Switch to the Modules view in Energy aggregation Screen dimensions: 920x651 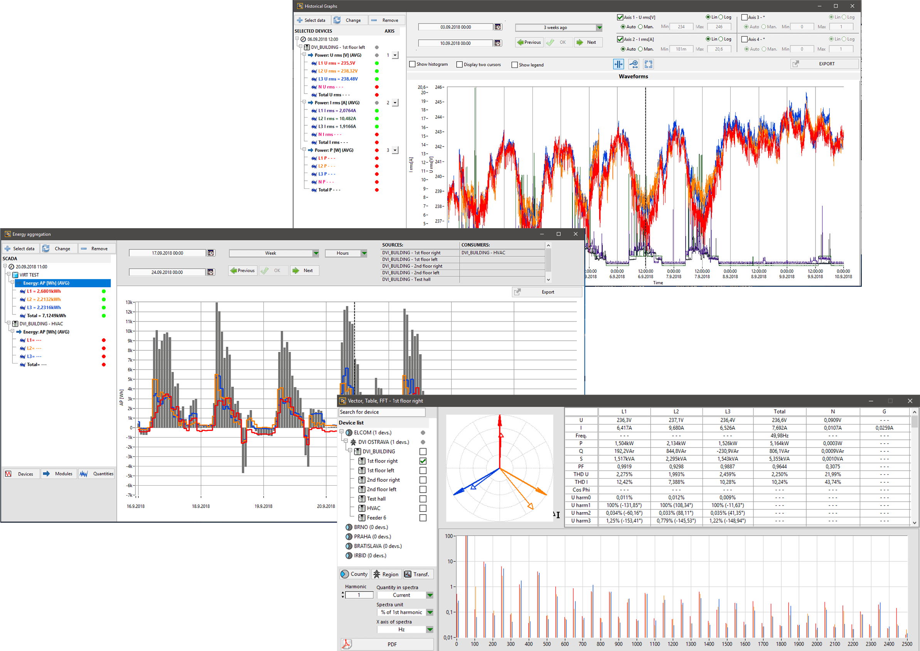coord(59,473)
